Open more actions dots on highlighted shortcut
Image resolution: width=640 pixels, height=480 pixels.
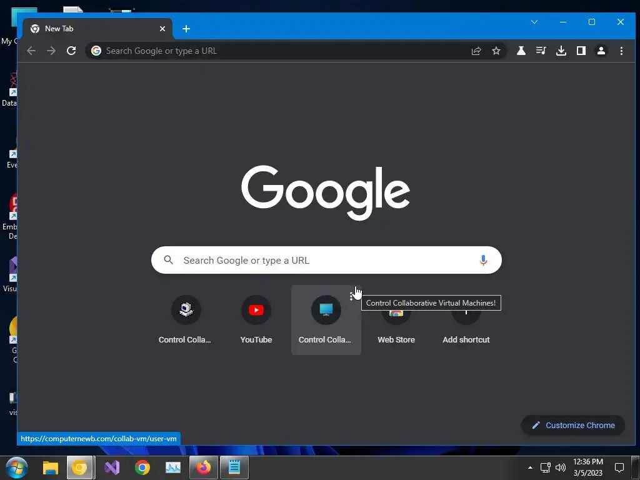(352, 296)
